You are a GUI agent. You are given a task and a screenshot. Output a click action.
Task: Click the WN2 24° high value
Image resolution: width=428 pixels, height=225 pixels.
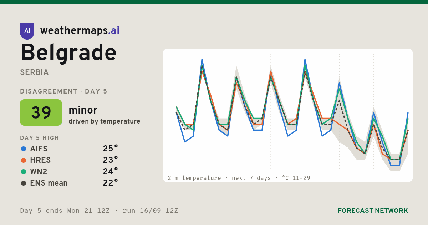(110, 172)
